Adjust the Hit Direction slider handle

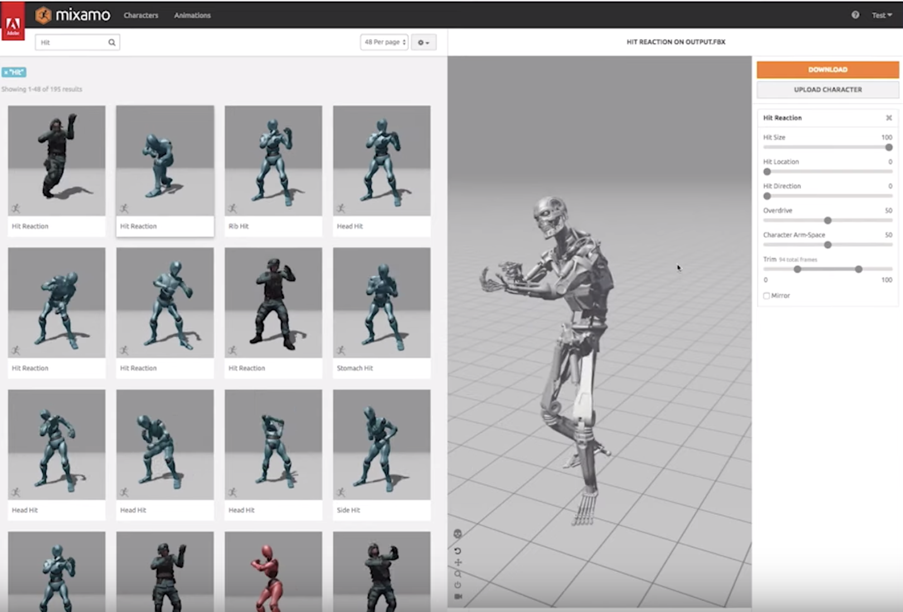[x=768, y=196]
